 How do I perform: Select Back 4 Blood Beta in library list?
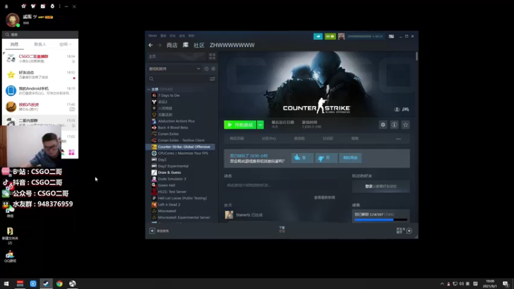[x=173, y=127]
